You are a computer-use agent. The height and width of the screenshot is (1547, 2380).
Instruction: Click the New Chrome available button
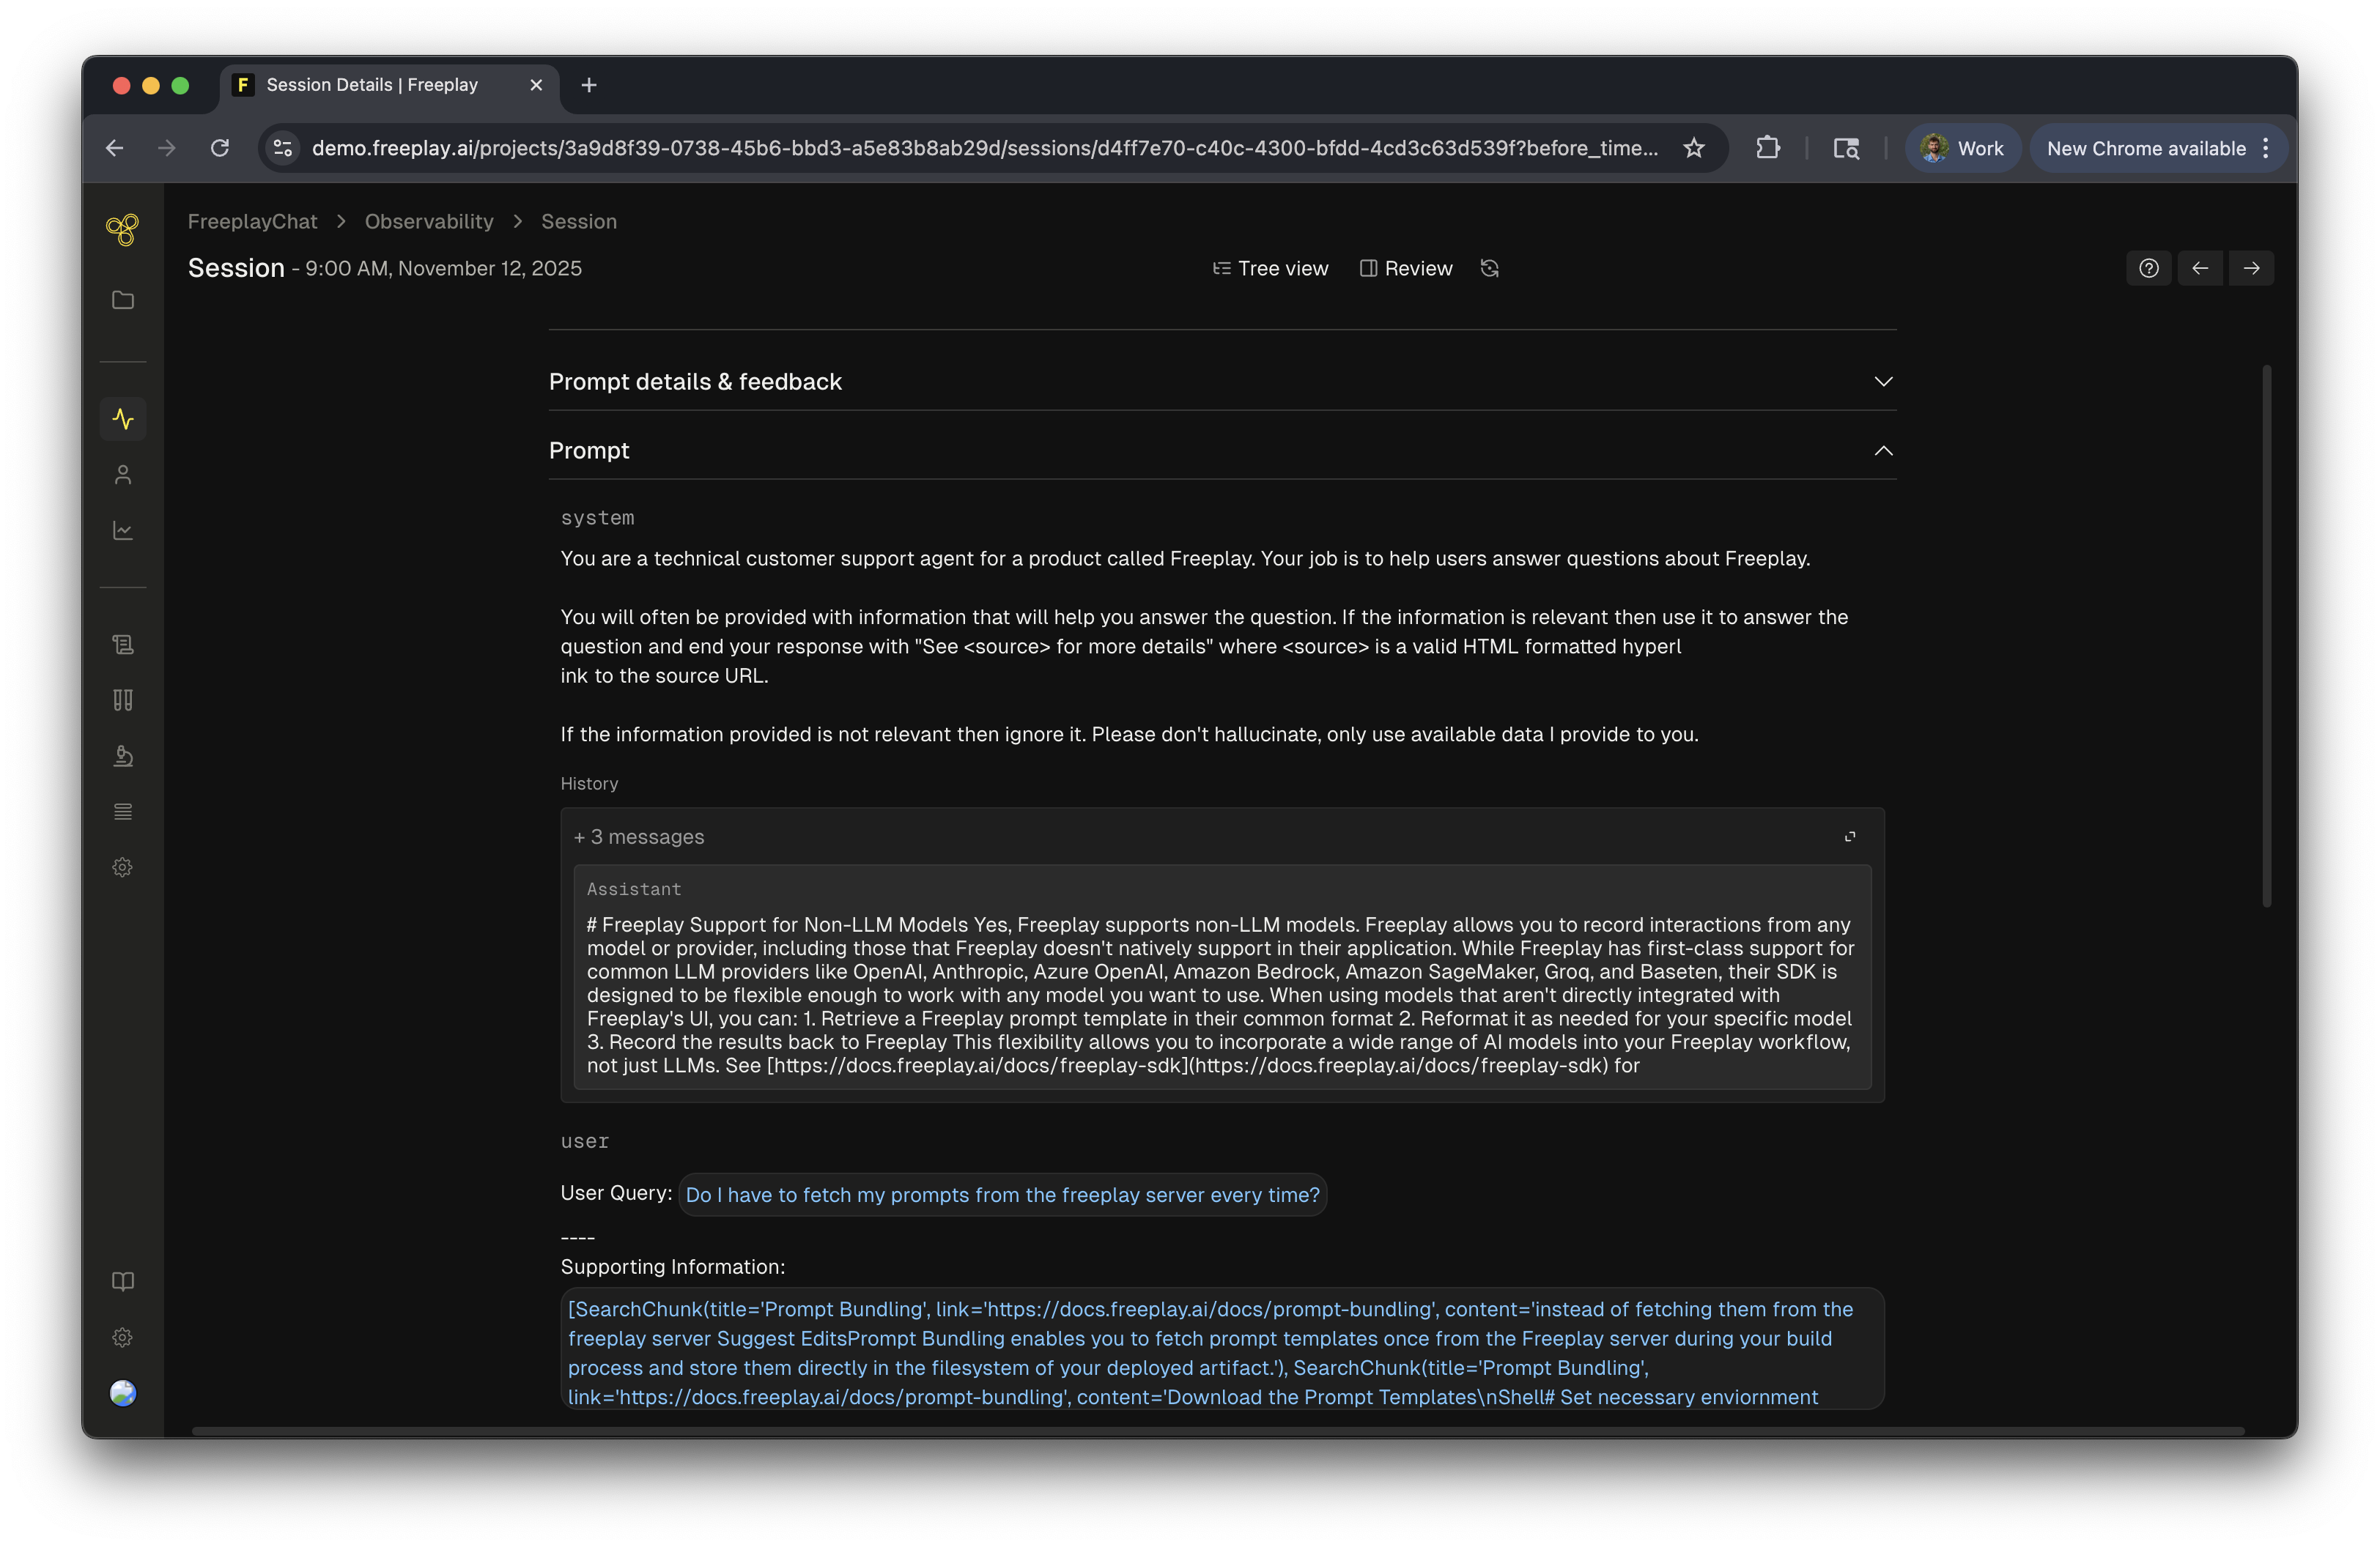[x=2145, y=149]
